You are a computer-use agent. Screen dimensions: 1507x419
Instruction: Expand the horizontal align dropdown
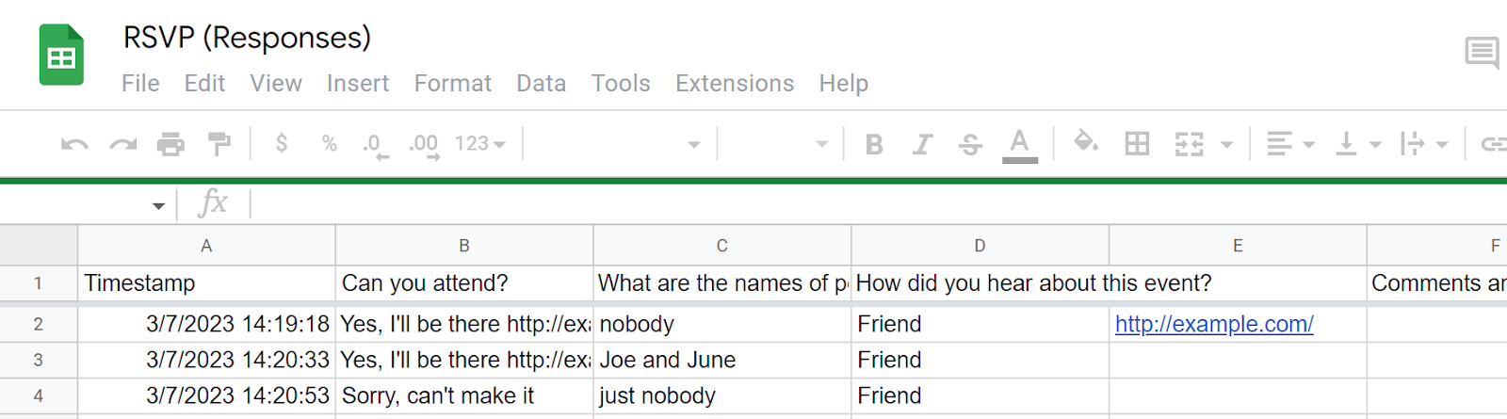coord(1290,144)
